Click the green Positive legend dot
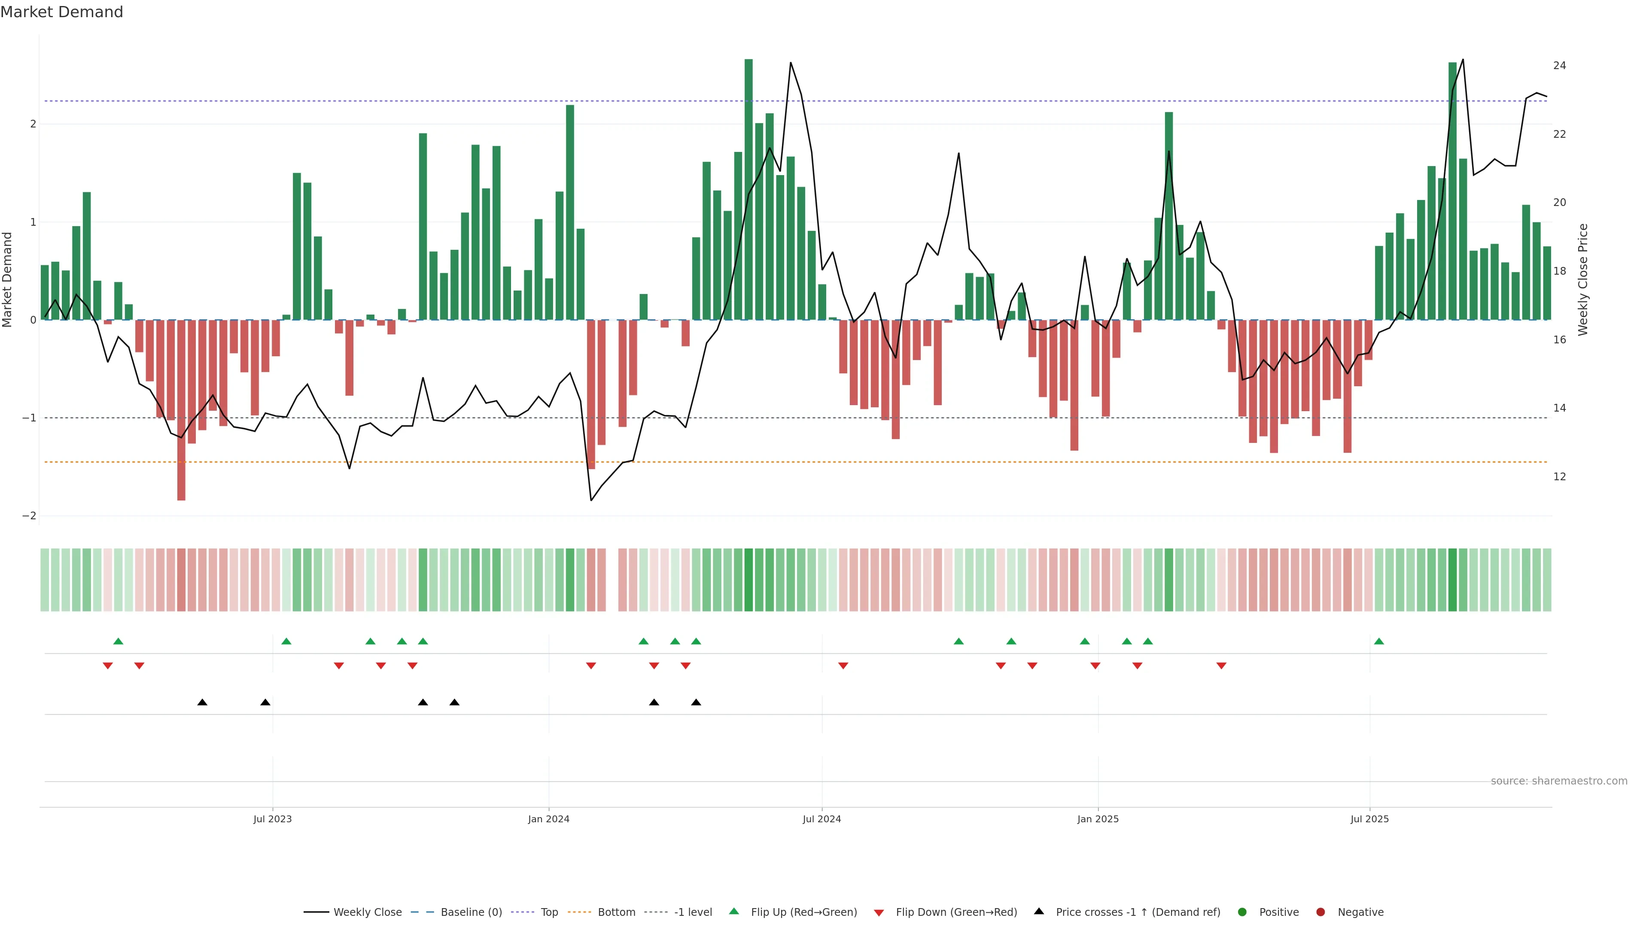The width and height of the screenshot is (1649, 927). point(1242,912)
